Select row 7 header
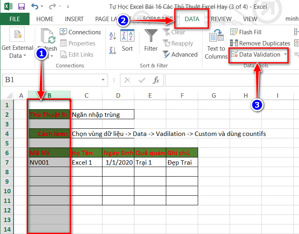Image resolution: width=299 pixels, height=234 pixels. [x=7, y=162]
